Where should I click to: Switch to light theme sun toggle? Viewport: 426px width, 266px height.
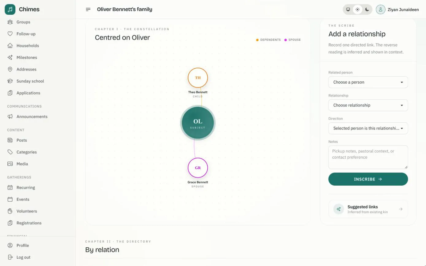358,9
